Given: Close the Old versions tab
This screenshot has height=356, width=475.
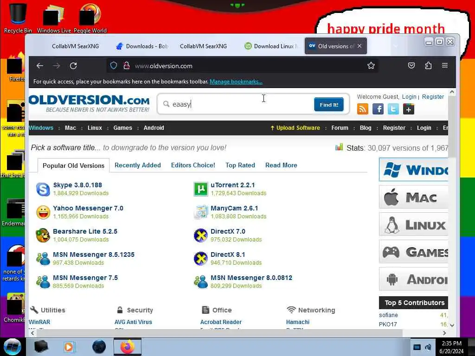Looking at the screenshot, I should tap(359, 46).
